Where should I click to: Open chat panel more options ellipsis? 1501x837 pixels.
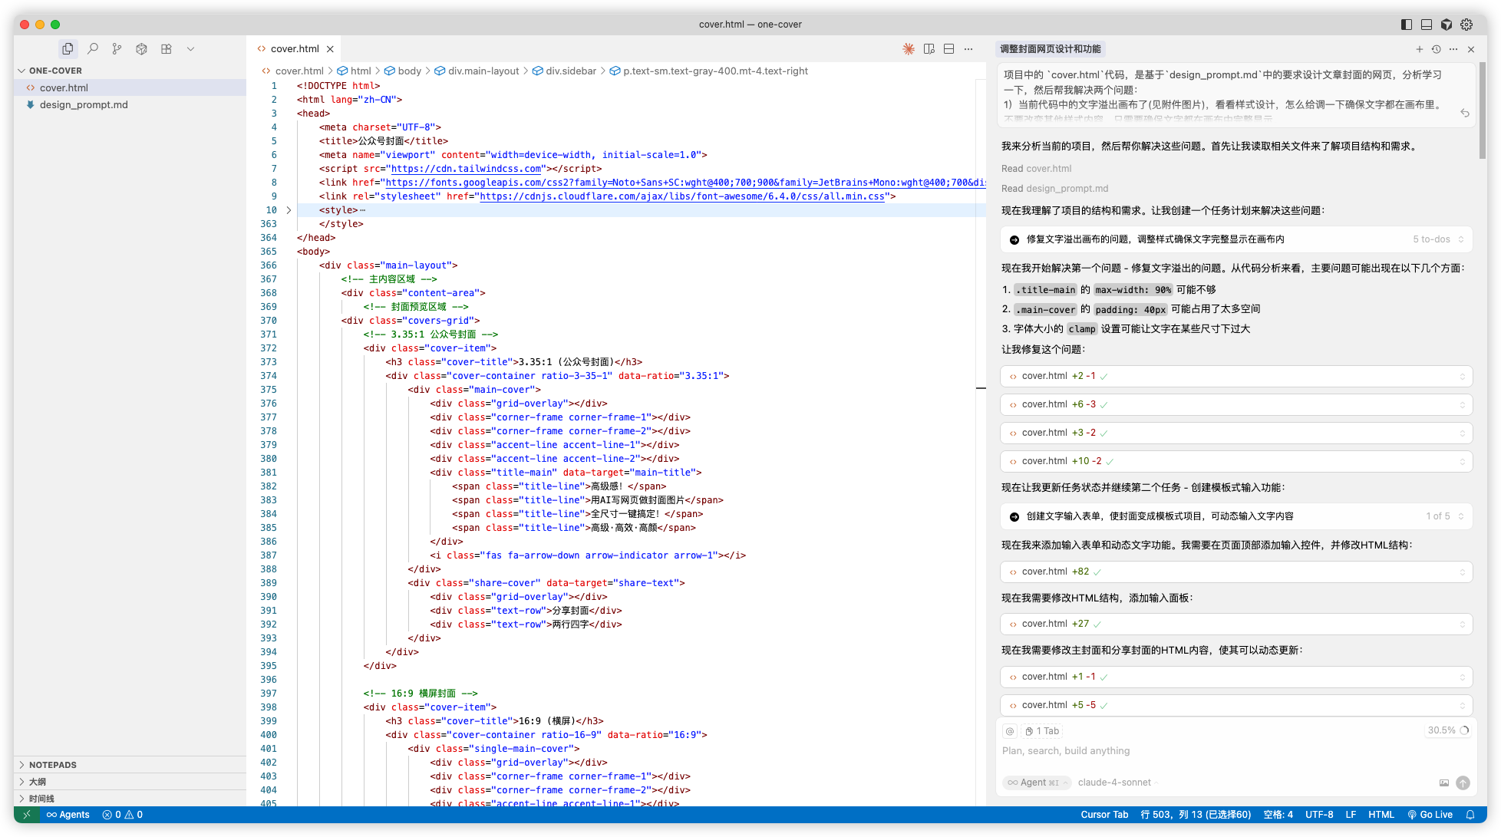(x=1453, y=49)
